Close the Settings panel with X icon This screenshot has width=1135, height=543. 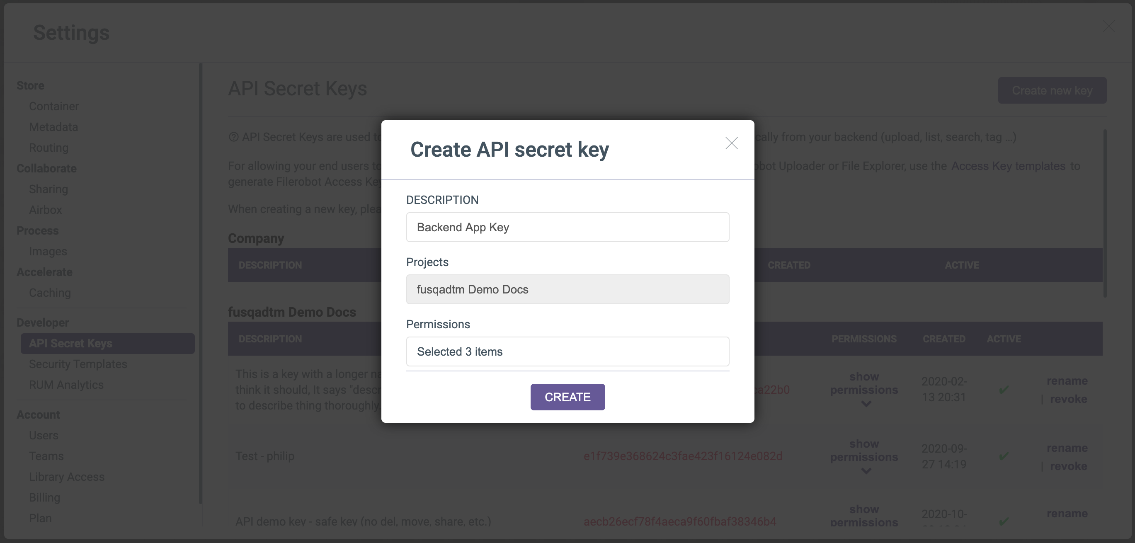(x=1109, y=26)
